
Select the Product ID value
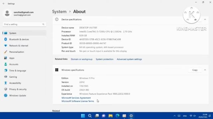click(93, 43)
